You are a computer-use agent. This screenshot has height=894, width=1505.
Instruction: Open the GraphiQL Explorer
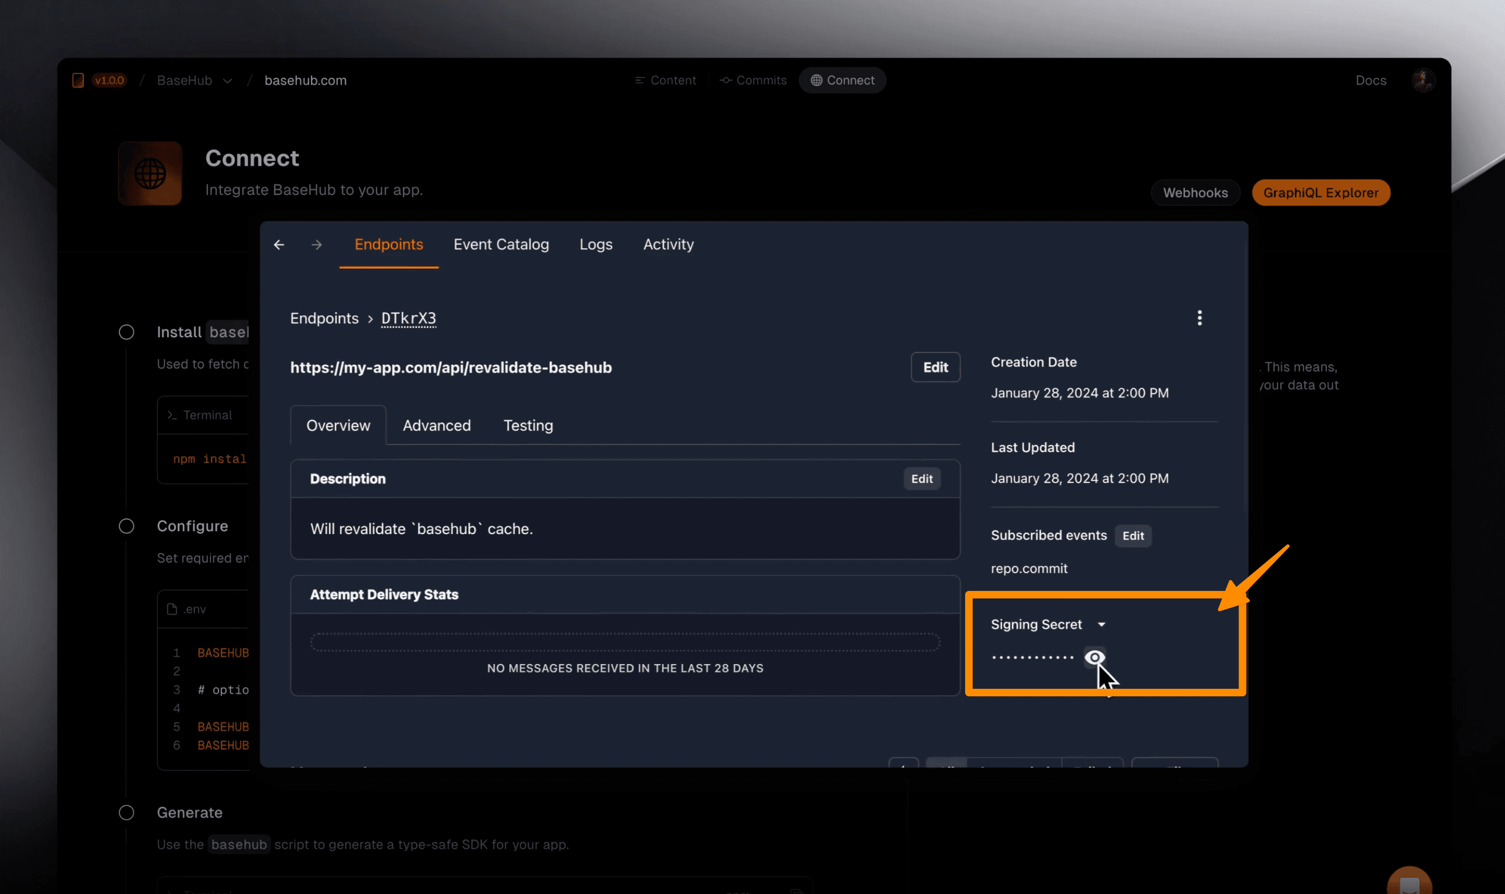click(x=1321, y=193)
